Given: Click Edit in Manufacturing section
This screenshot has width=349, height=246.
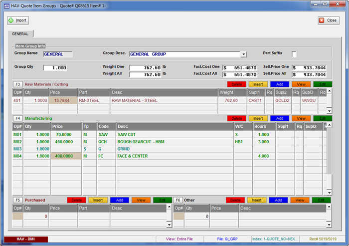Looking at the screenshot, I should point(323,118).
